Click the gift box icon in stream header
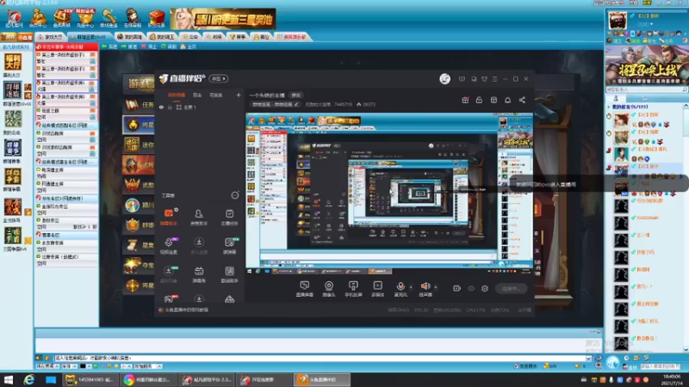689x387 pixels. [465, 100]
